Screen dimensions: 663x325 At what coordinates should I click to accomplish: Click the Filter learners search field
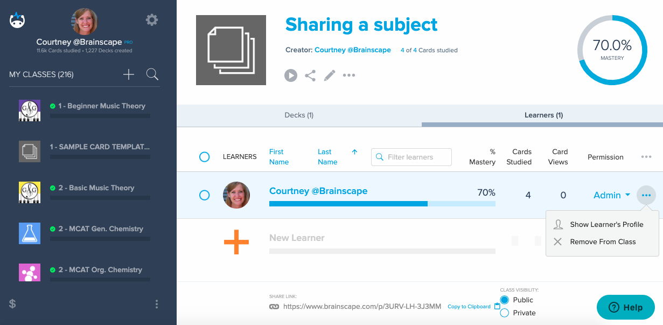(x=411, y=157)
